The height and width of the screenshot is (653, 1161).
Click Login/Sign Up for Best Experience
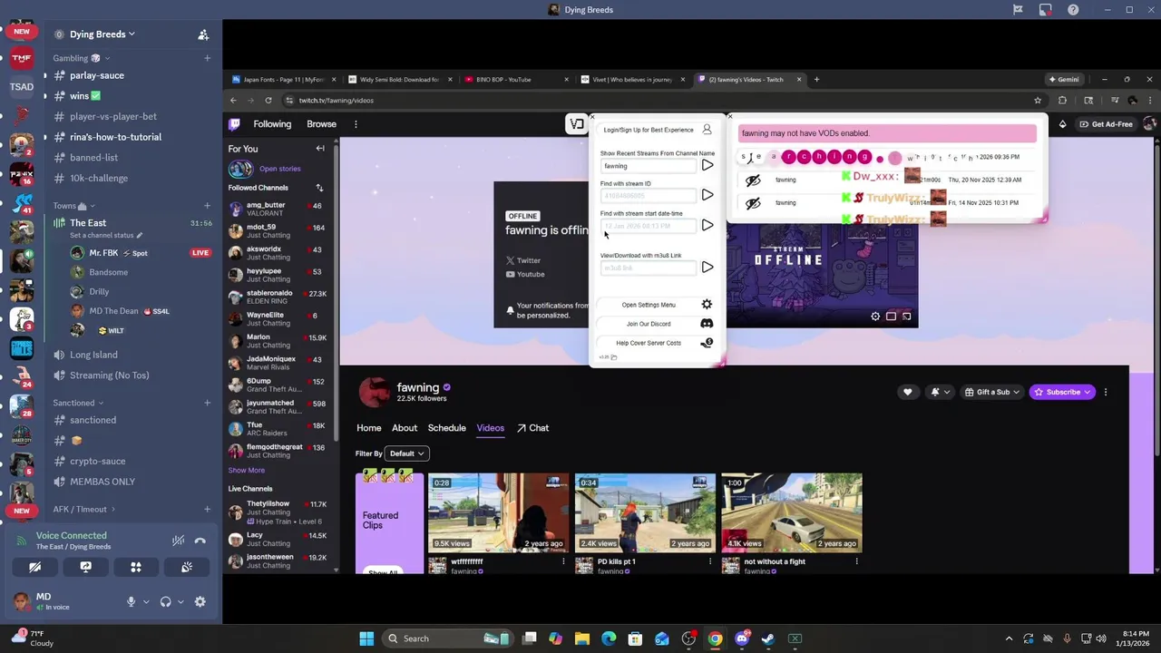(657, 130)
